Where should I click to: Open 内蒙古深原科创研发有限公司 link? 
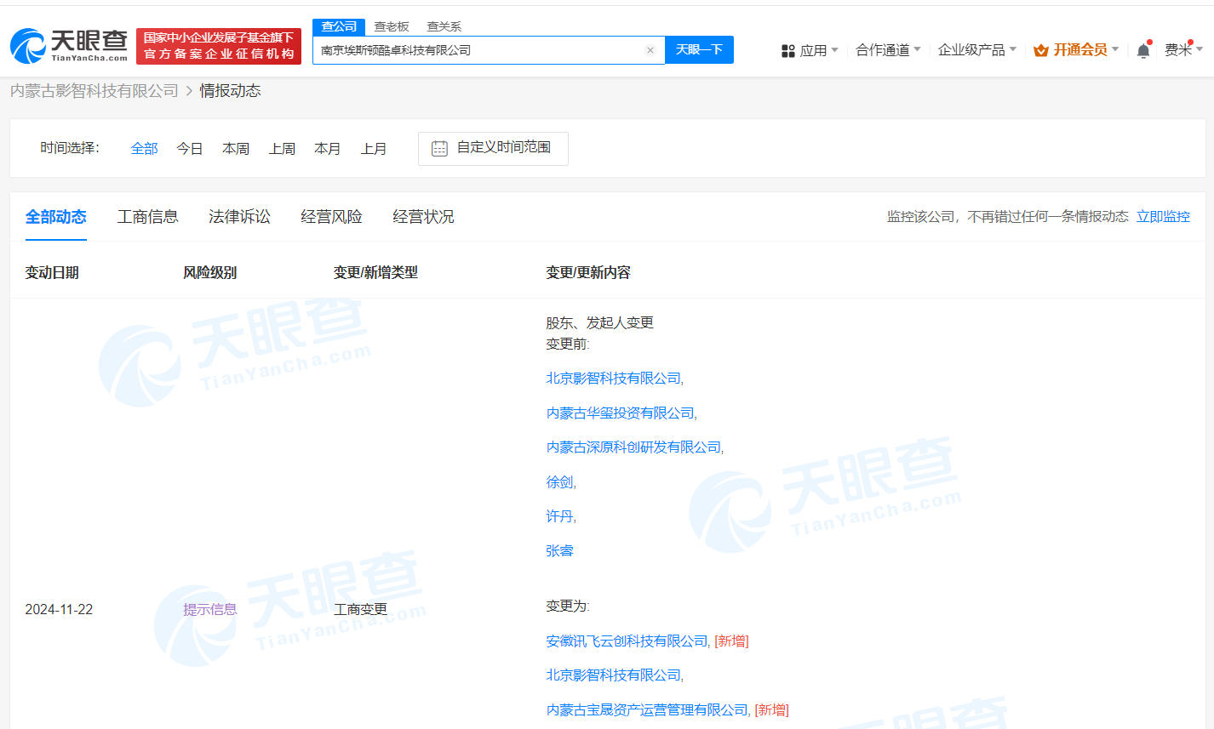coord(633,447)
